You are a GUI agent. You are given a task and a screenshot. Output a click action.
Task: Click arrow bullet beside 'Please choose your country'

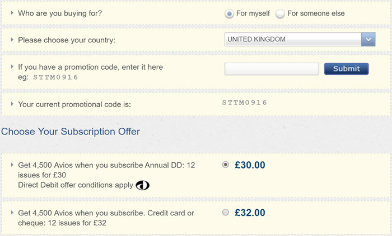pyautogui.click(x=12, y=40)
